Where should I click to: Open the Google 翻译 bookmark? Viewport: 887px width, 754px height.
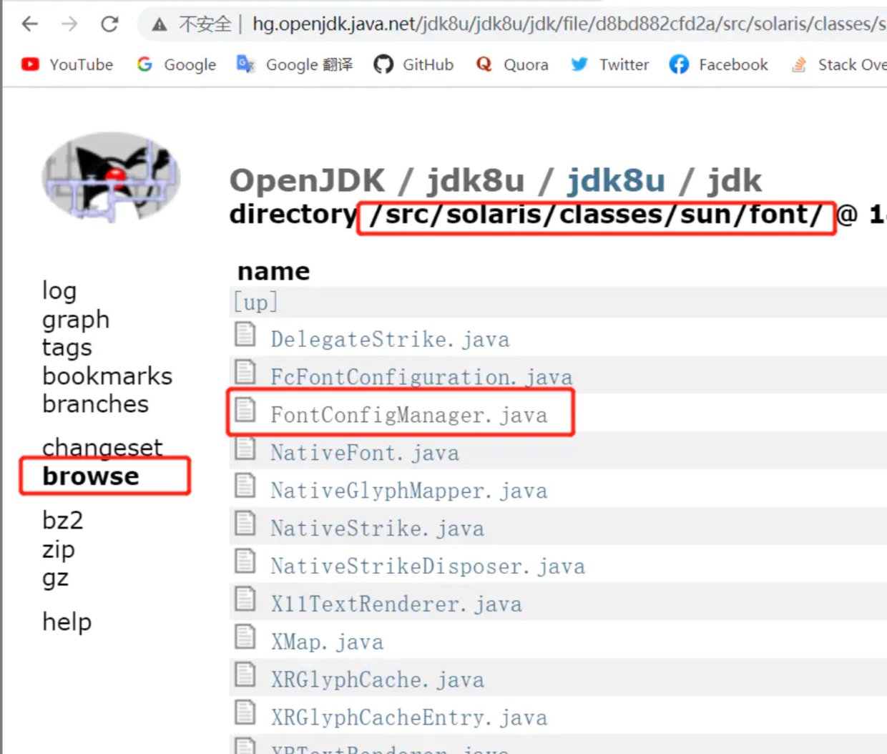295,64
